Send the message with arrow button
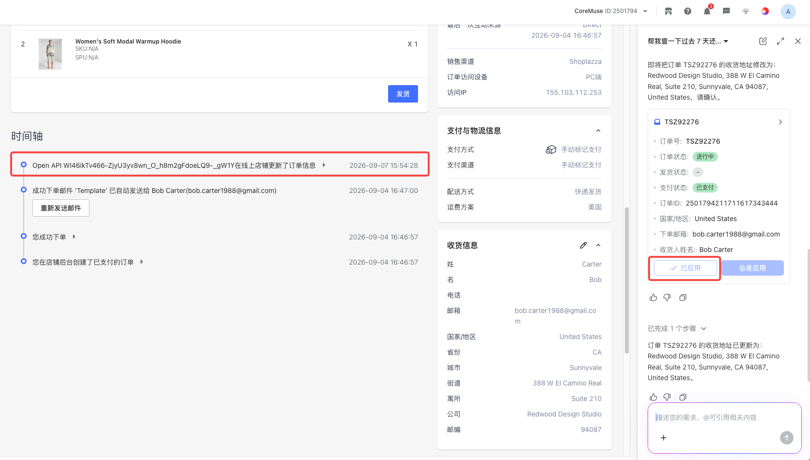 point(787,438)
